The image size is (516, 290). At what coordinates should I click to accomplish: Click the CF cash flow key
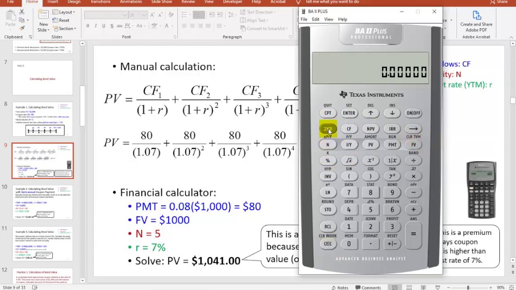point(349,129)
